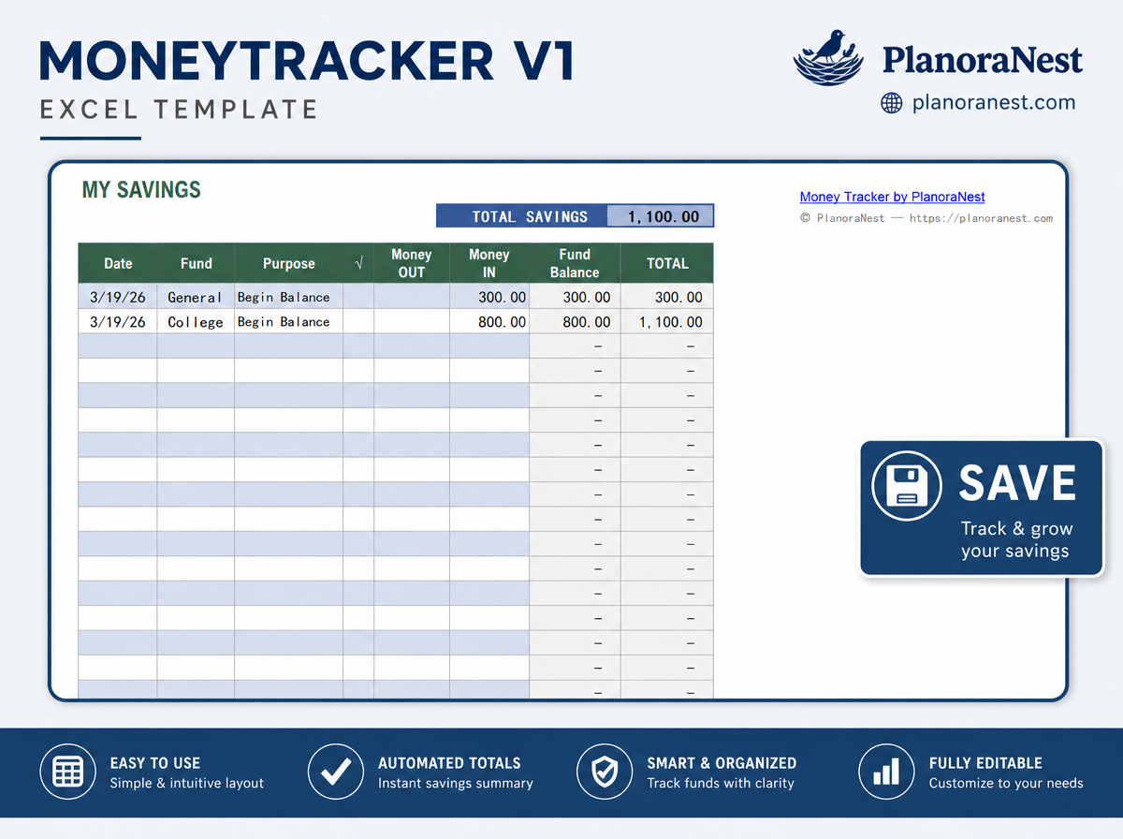Viewport: 1123px width, 839px height.
Task: Click the 300.00 TOTAL cell in General row
Action: (667, 297)
